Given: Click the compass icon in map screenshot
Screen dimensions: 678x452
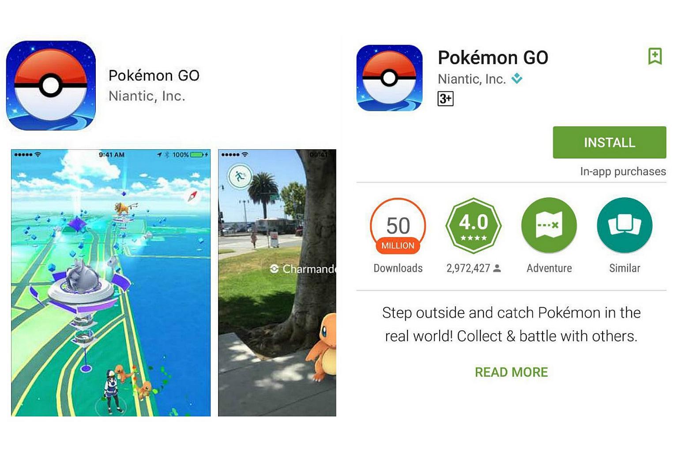Looking at the screenshot, I should [192, 196].
